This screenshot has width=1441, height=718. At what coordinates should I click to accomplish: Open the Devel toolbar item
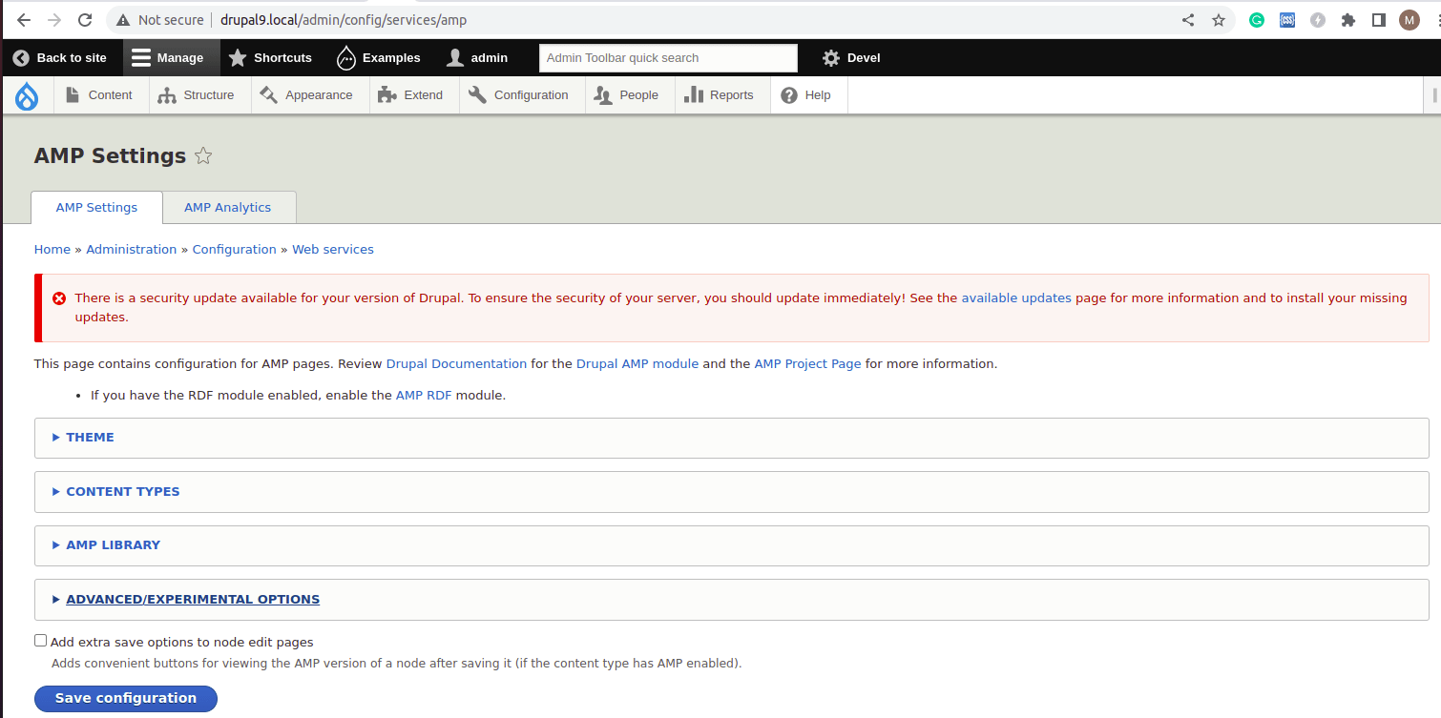[851, 58]
